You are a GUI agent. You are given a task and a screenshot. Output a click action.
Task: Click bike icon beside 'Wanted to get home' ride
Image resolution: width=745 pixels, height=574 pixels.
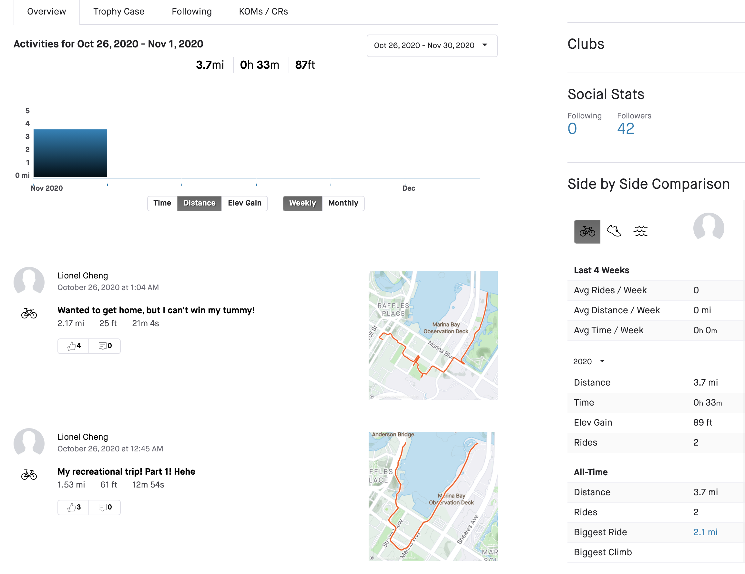pyautogui.click(x=29, y=313)
